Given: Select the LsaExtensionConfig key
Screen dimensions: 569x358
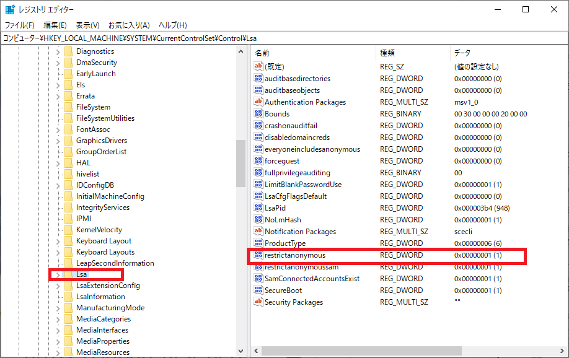Looking at the screenshot, I should (108, 286).
